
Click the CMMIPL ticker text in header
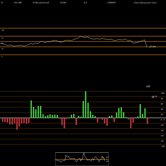tap(112, 3)
